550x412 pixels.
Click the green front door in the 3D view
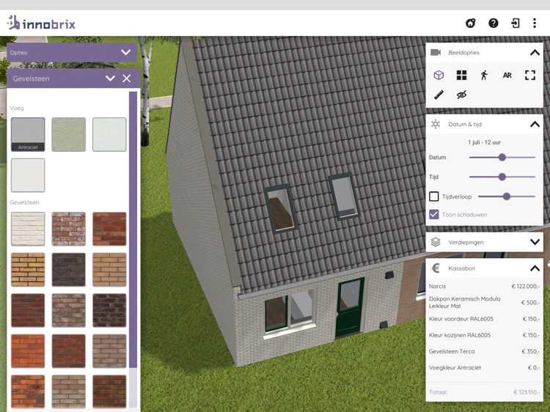coord(349,307)
